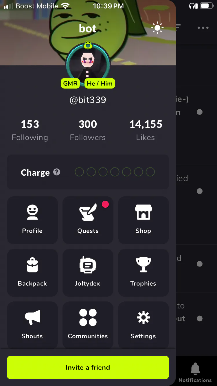Open the Profile tile

32,220
